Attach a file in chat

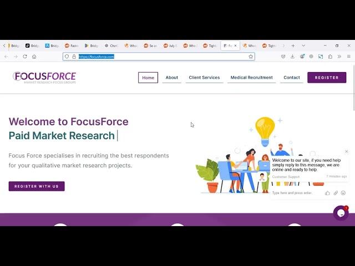point(336,193)
